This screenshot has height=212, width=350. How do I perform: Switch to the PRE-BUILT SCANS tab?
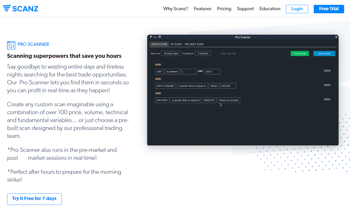click(x=194, y=44)
